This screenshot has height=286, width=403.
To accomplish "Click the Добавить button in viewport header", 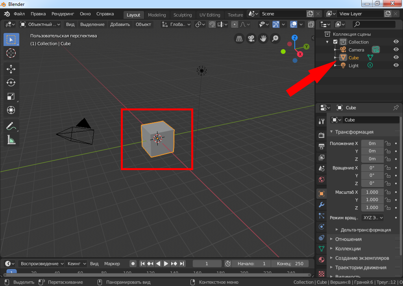I will (x=120, y=24).
